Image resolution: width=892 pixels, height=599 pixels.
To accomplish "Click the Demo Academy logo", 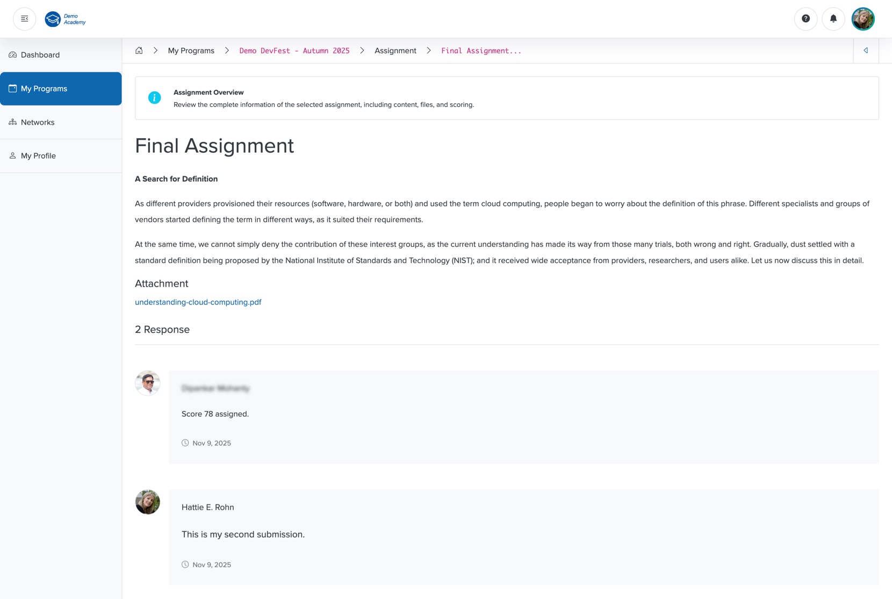I will (x=64, y=19).
